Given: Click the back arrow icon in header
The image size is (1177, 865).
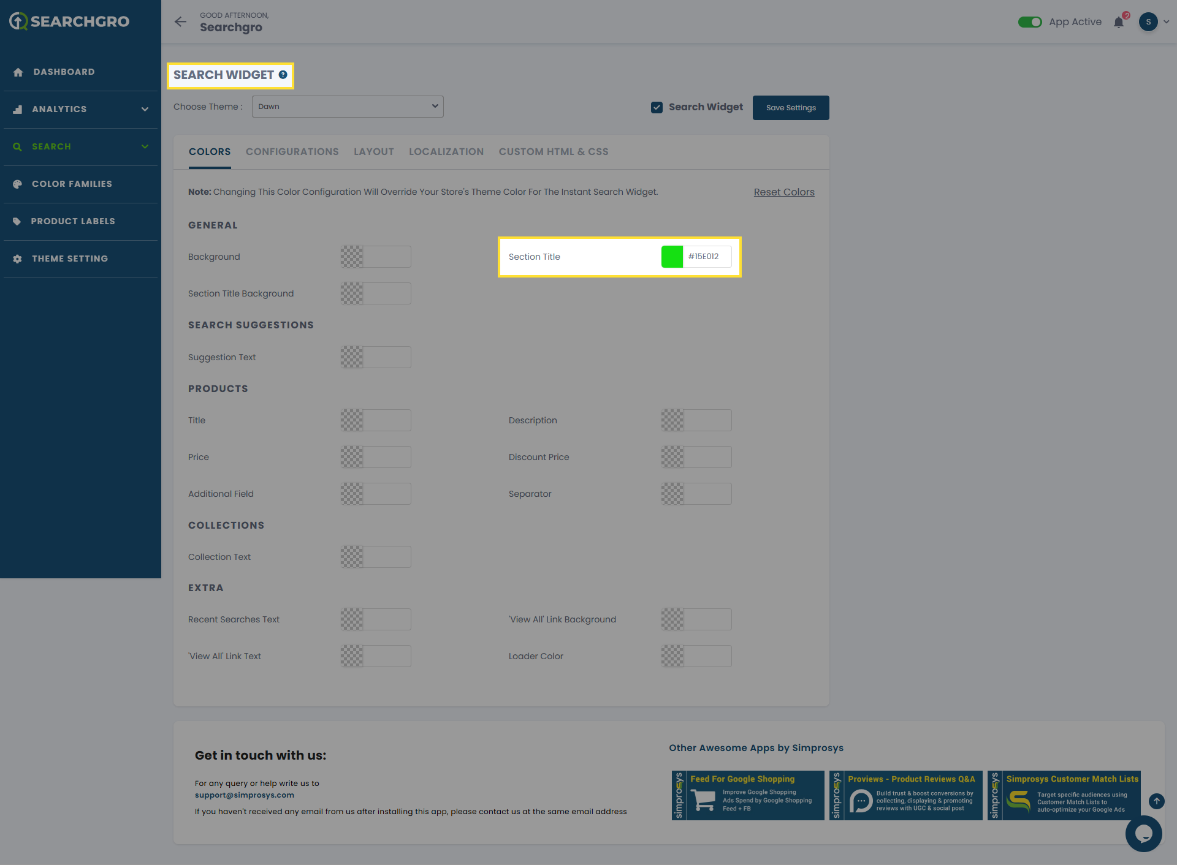Looking at the screenshot, I should (x=180, y=22).
